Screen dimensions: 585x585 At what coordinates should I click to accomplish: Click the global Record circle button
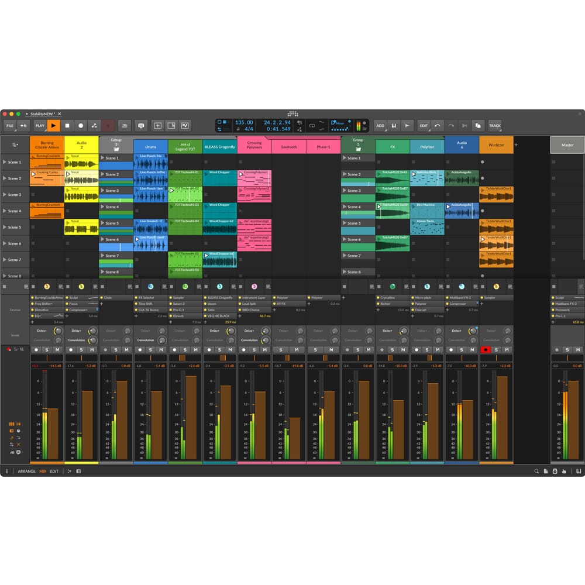[x=81, y=125]
